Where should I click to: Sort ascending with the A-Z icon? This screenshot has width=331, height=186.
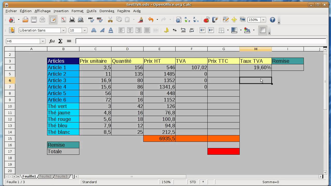coord(187,20)
